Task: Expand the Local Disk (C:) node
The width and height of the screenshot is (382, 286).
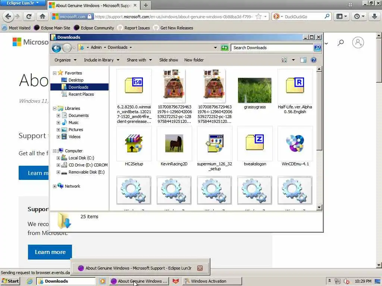Action: [58, 158]
